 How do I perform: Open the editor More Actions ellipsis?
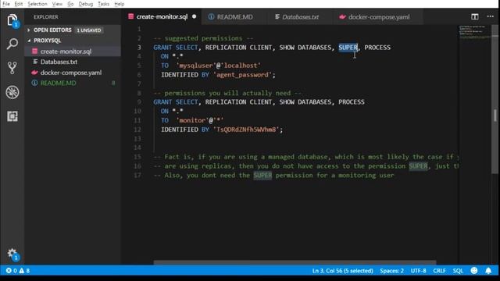[x=490, y=16]
